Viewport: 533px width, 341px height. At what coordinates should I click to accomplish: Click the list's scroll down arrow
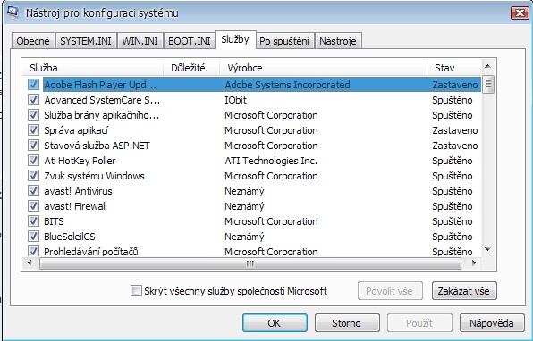pos(487,249)
